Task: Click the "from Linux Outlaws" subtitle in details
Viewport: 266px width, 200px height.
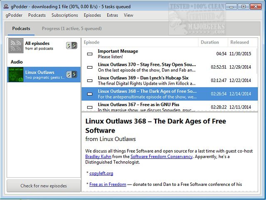Action: pyautogui.click(x=111, y=139)
